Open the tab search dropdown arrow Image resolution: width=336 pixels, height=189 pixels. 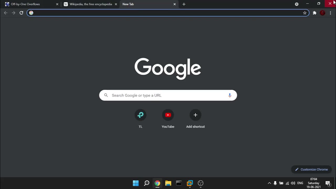point(297,4)
